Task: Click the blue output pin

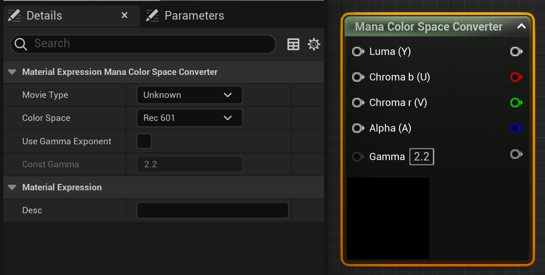Action: (516, 128)
